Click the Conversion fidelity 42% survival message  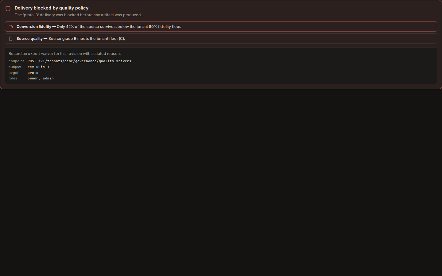[99, 27]
